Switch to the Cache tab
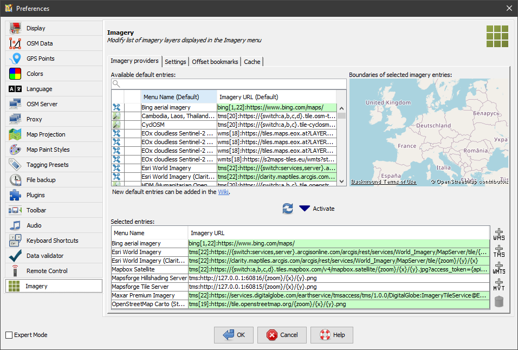This screenshot has width=518, height=350. pos(252,61)
